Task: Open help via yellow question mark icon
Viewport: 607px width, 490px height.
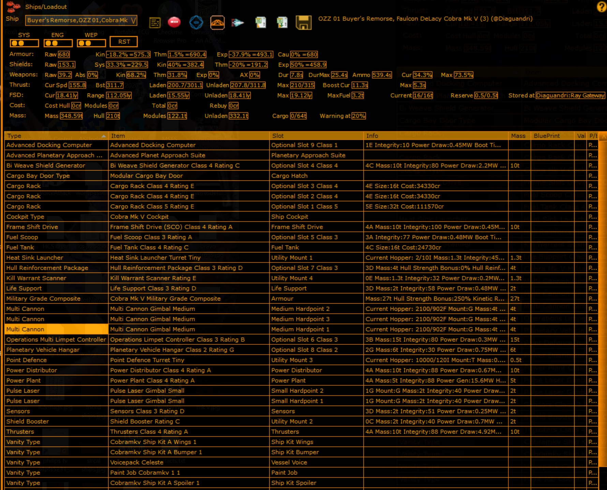Action: [602, 7]
